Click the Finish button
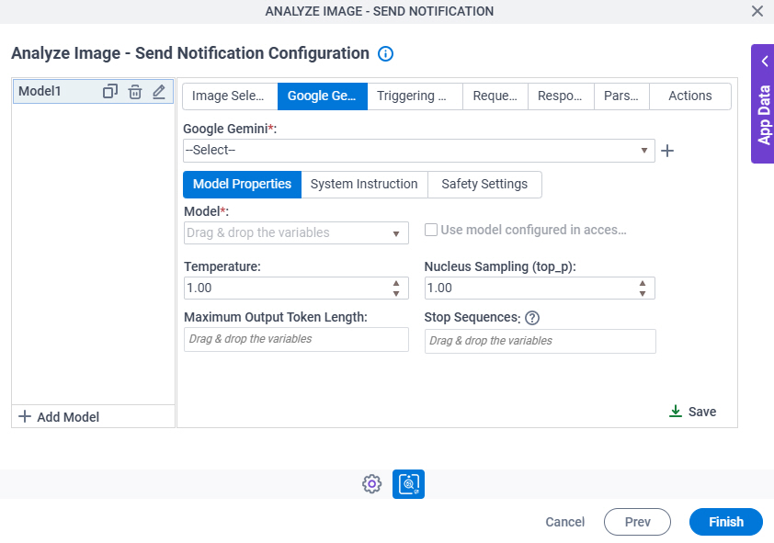774x543 pixels. pyautogui.click(x=725, y=522)
